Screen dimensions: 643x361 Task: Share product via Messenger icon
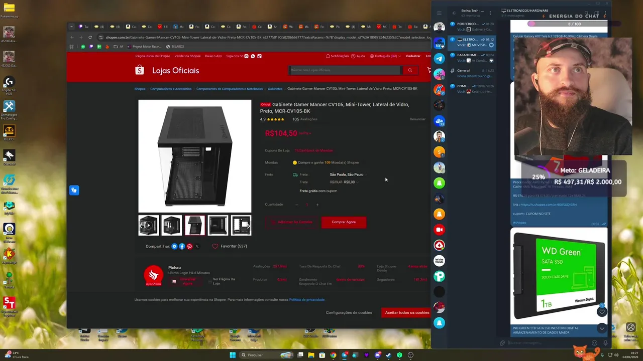click(174, 246)
